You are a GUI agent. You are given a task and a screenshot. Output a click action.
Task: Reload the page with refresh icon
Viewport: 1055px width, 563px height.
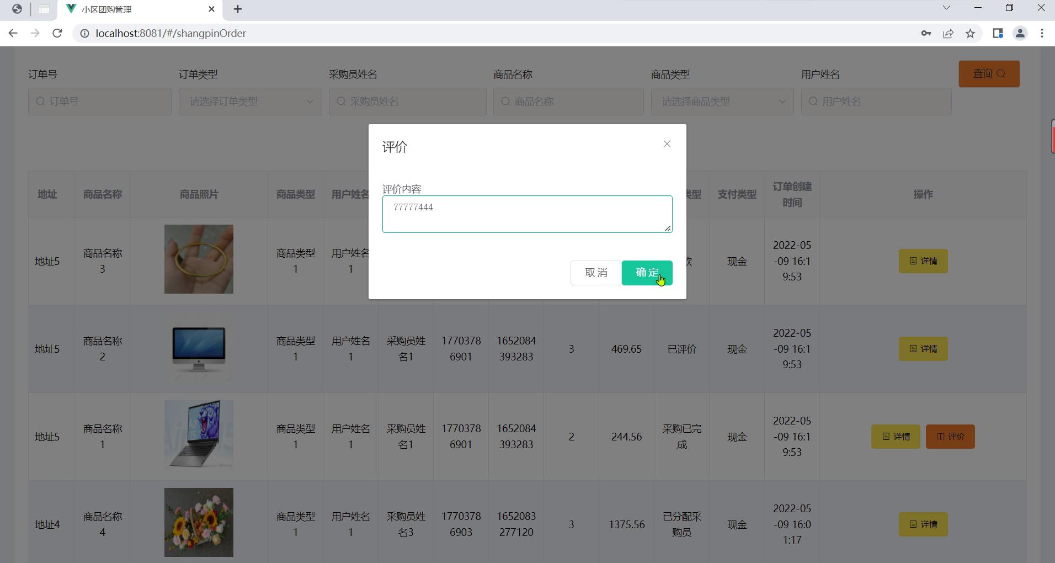57,33
